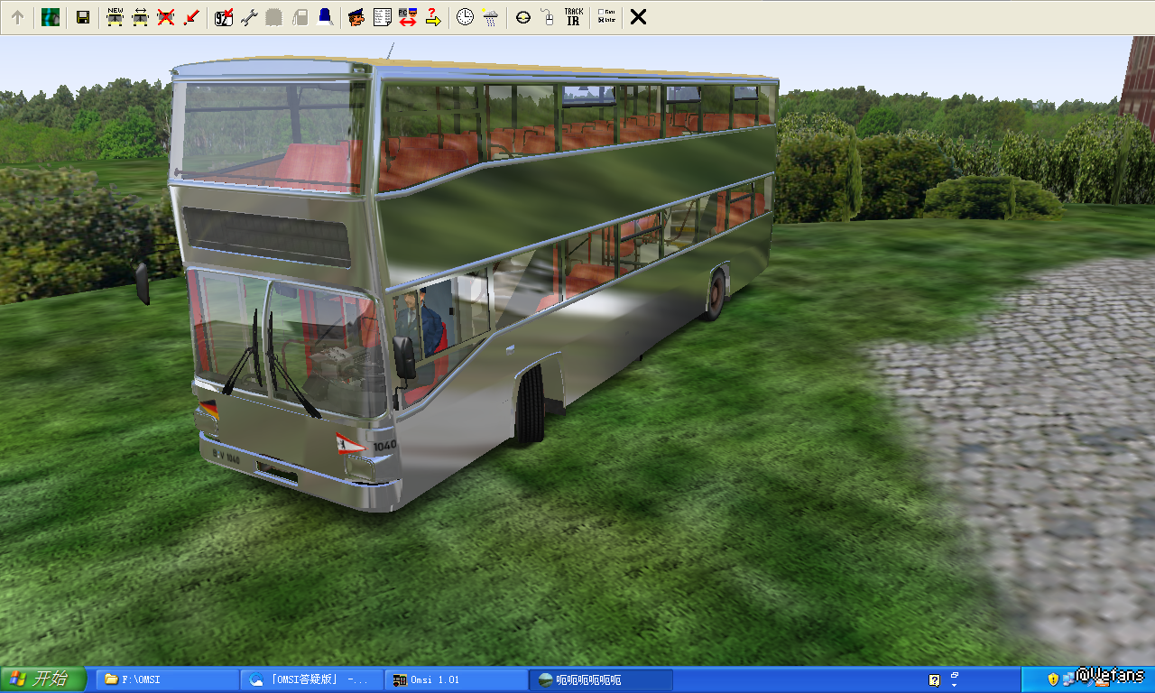Viewport: 1155px width, 693px height.
Task: Click the map icon in toolbar
Action: point(51,17)
